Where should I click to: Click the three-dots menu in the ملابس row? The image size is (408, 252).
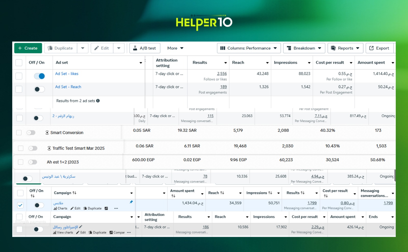[116, 208]
